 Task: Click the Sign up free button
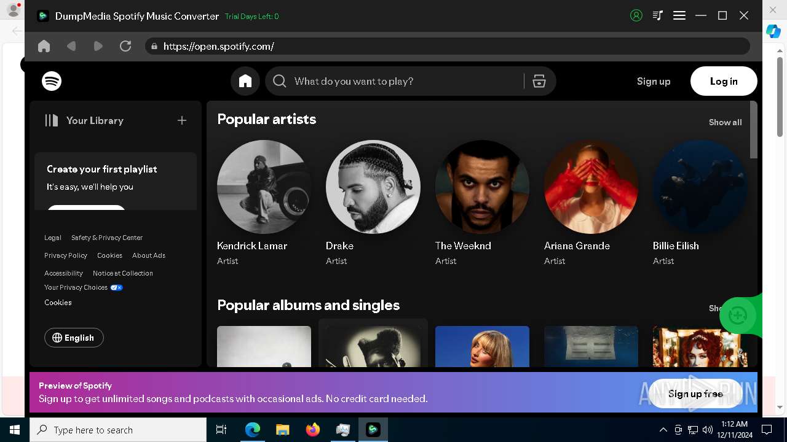pyautogui.click(x=695, y=394)
